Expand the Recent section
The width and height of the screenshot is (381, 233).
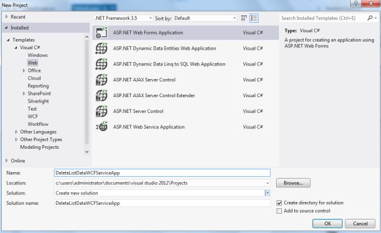[x=6, y=17]
